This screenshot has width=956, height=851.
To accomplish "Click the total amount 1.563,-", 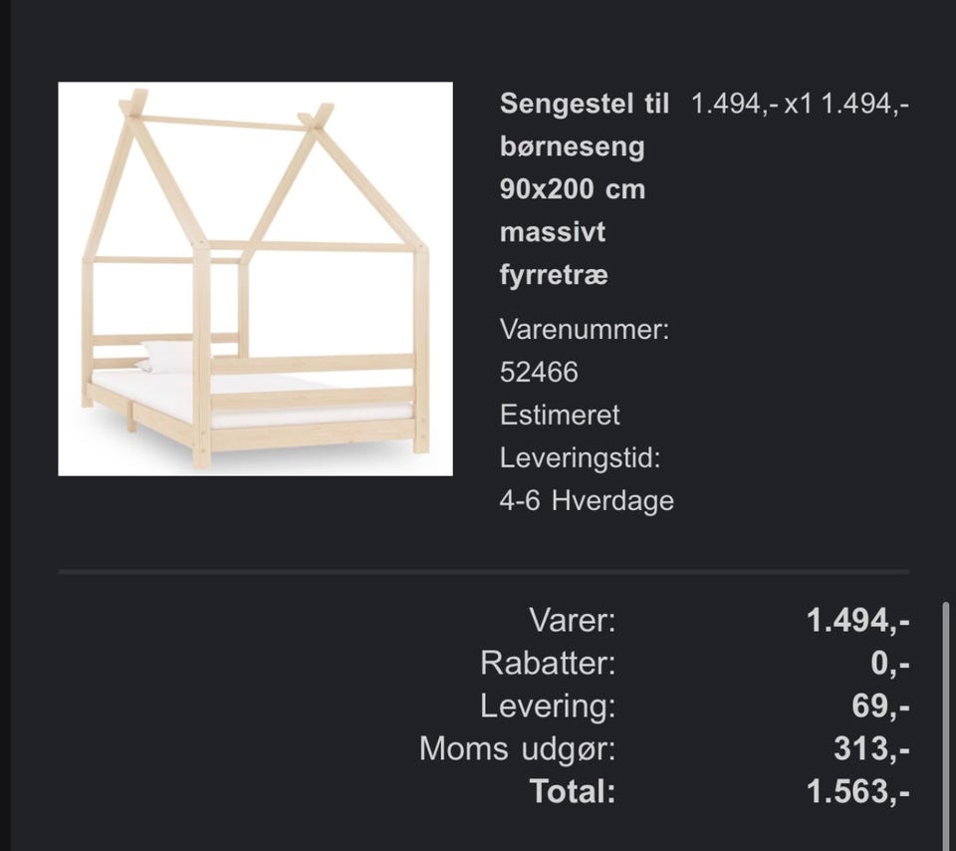I will [x=857, y=791].
